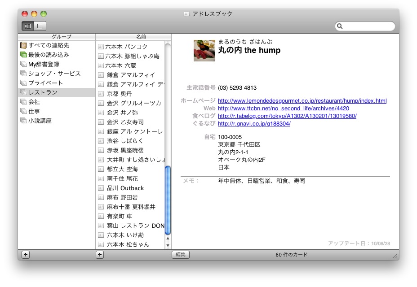Open the ショップ・サービス group

(54, 74)
